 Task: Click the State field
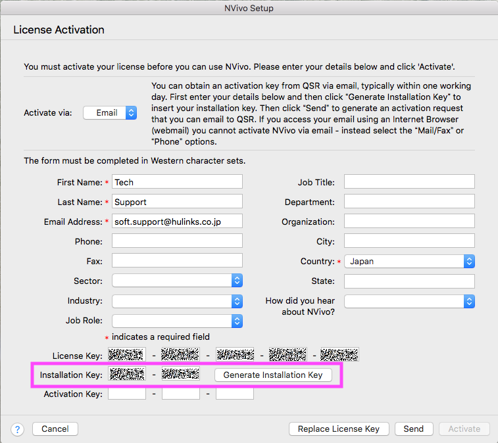click(x=409, y=281)
